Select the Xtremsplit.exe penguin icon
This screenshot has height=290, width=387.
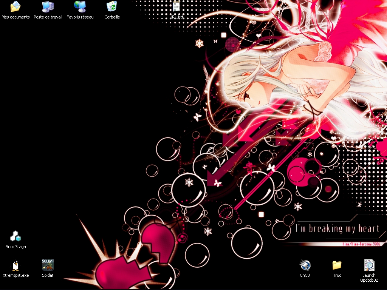(15, 265)
